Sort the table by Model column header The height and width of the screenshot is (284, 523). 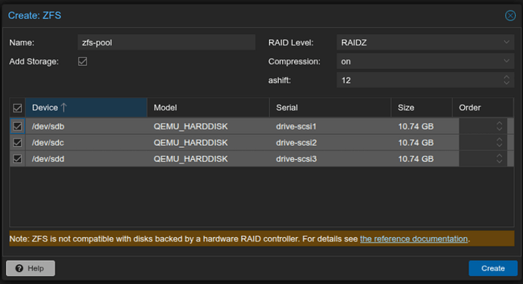(208, 108)
